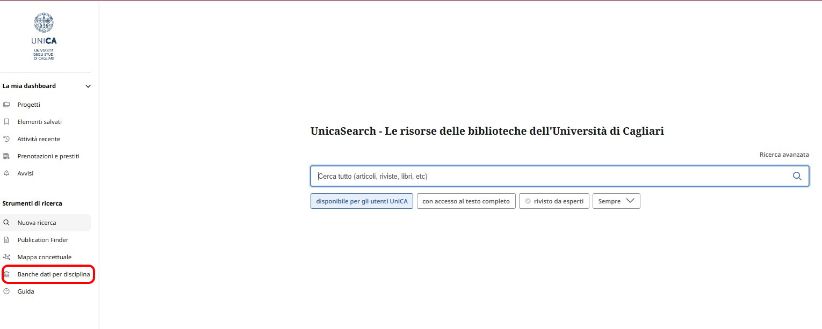822x329 pixels.
Task: Enable 'con accesso al testo completo' filter
Action: pos(466,201)
